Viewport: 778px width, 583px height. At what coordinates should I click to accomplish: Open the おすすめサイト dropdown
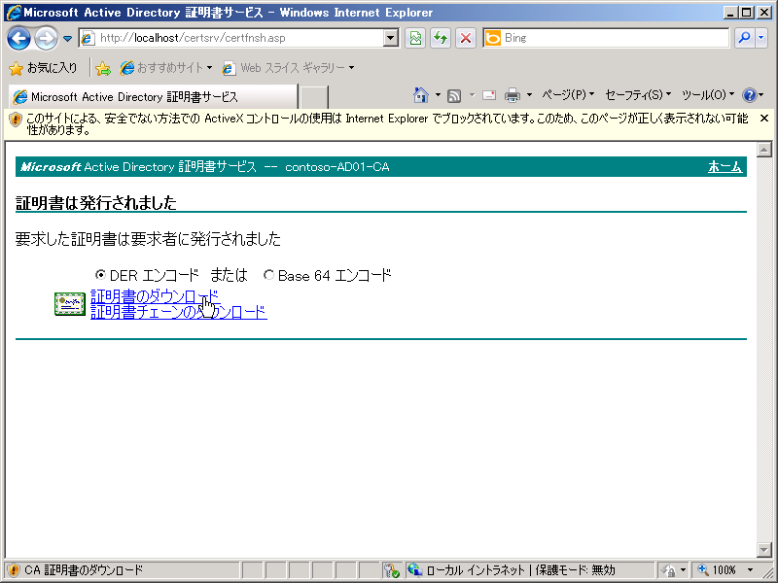click(x=166, y=68)
